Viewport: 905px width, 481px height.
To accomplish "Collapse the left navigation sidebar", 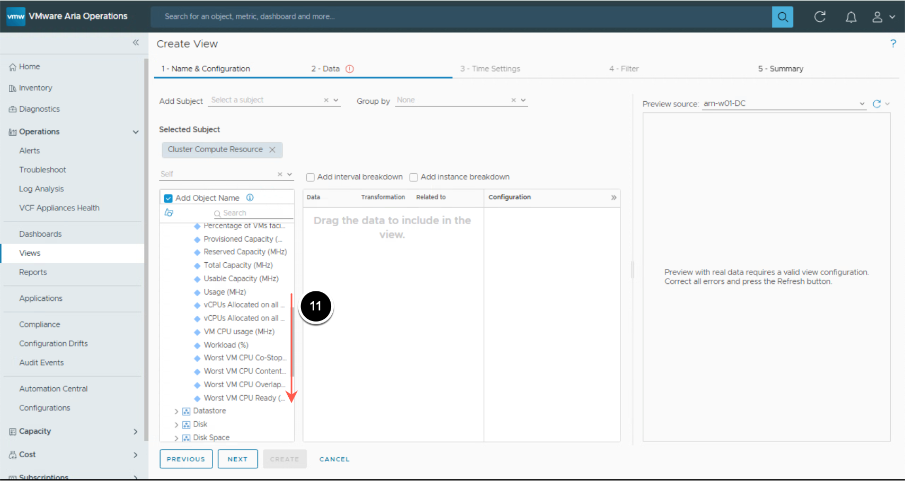I will (136, 42).
